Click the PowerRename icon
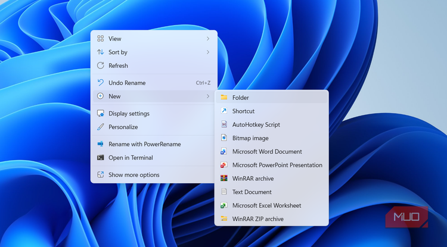The image size is (447, 247). click(100, 144)
